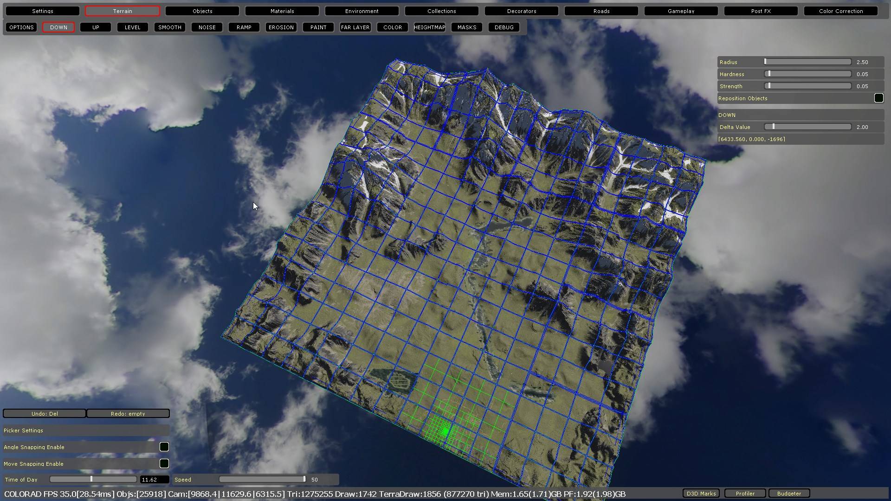
Task: Choose the LEVEL terrain tool
Action: 133,27
